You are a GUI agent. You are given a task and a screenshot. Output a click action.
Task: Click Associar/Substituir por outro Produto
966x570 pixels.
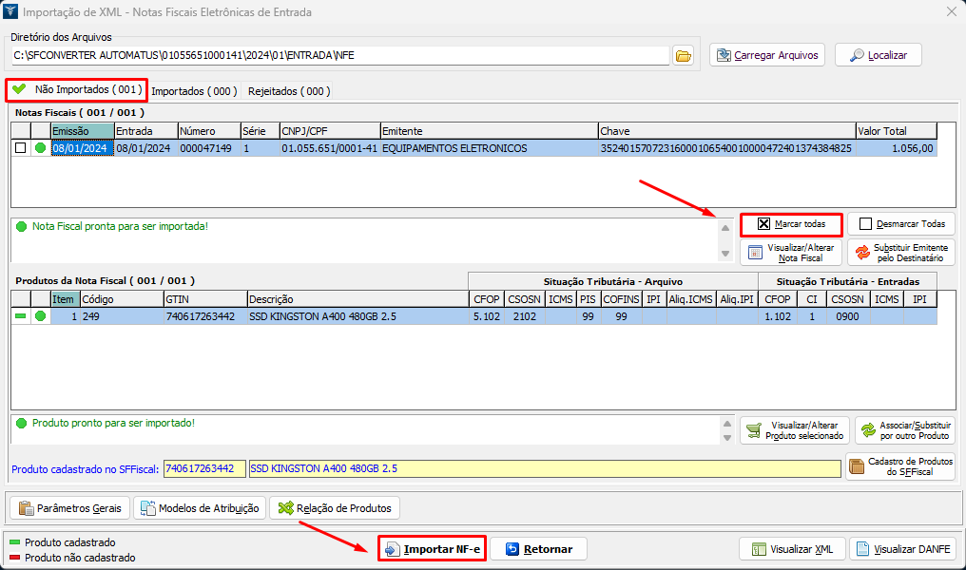(x=904, y=430)
